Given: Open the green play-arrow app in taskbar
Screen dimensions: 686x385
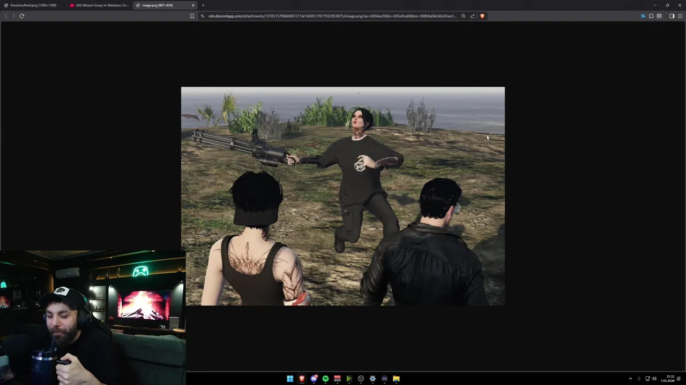Looking at the screenshot, I should click(349, 379).
